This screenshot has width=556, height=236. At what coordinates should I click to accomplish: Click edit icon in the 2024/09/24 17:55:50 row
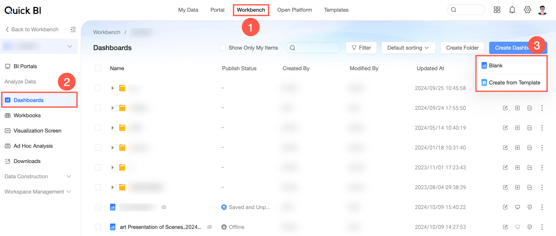[505, 108]
